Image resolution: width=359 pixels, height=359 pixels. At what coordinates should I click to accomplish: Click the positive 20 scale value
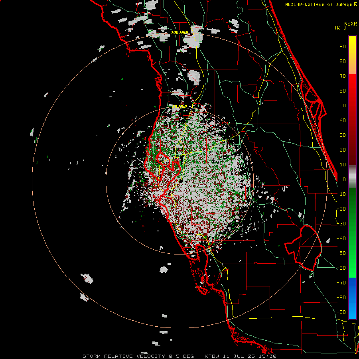point(343,150)
